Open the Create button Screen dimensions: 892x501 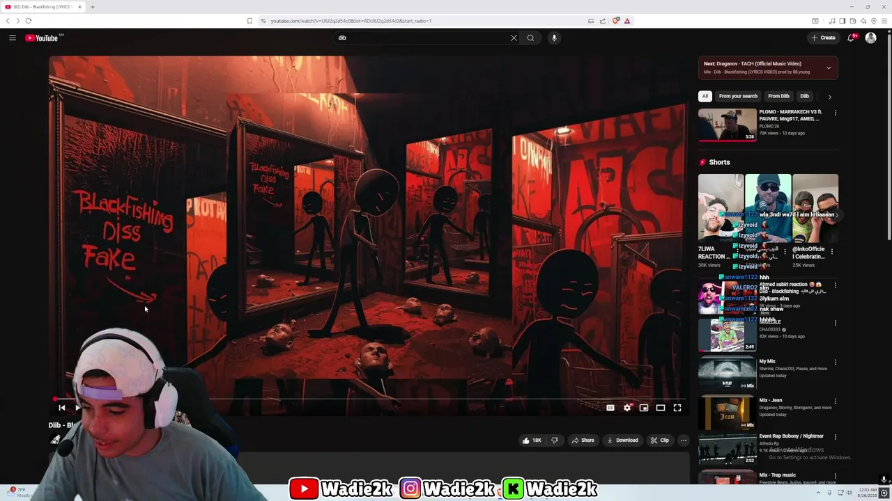coord(823,38)
